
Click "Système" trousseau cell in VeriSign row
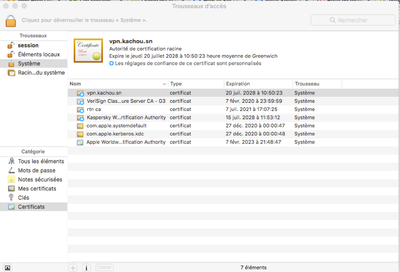(305, 101)
